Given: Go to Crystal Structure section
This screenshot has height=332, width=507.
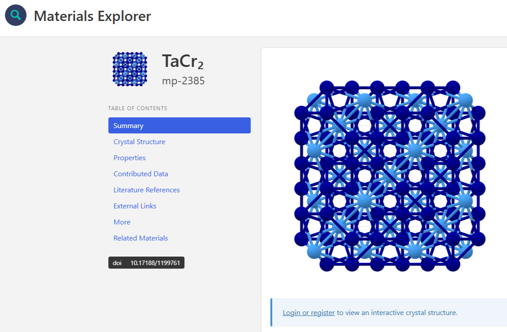Looking at the screenshot, I should click(139, 142).
